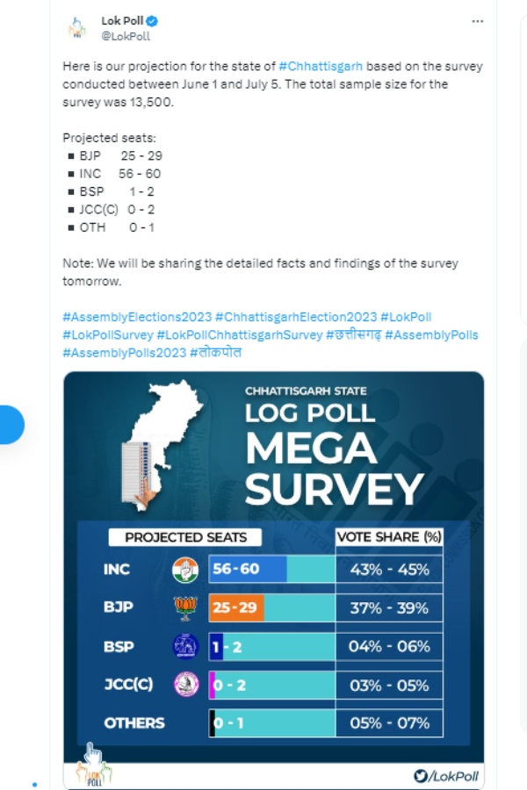Click the BJP vote share percentage cell
The image size is (527, 790).
pyautogui.click(x=389, y=607)
